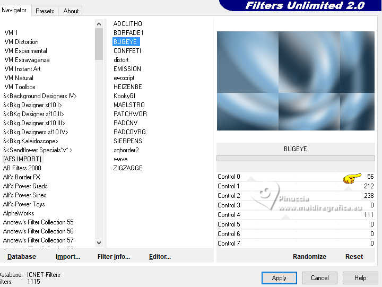Screen dimensions: 382x287
Task: Select the MAELSTRO filter
Action: coord(129,105)
